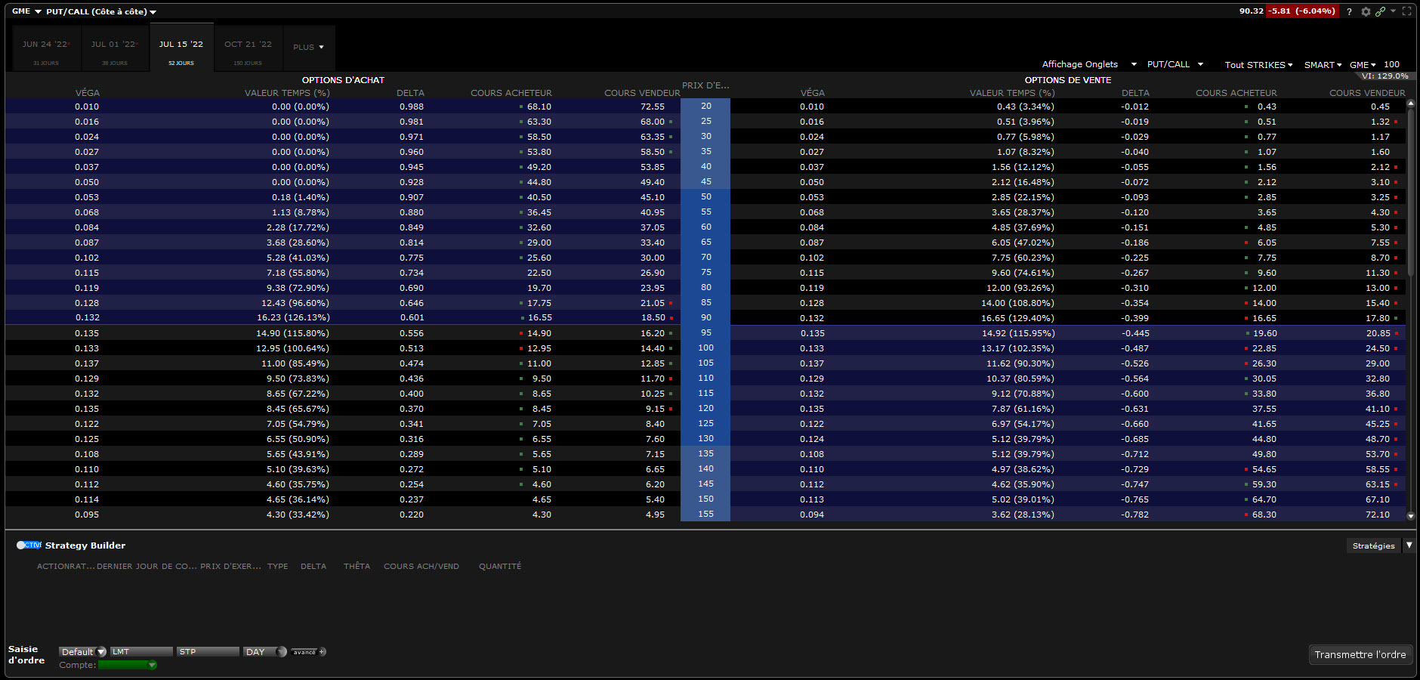Select the JUL 01 '22 expiry tab

pyautogui.click(x=115, y=49)
